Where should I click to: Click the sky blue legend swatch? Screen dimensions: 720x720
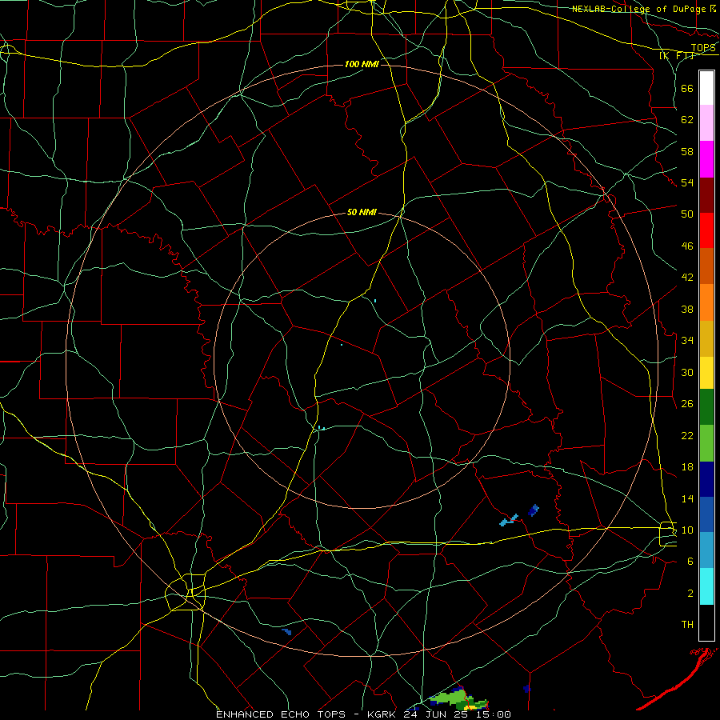(x=706, y=550)
